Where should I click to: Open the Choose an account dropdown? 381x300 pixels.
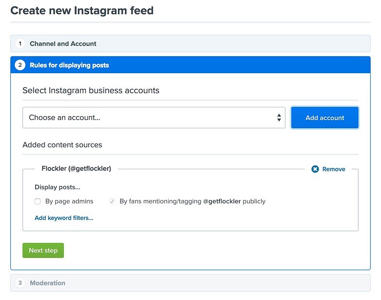[154, 118]
